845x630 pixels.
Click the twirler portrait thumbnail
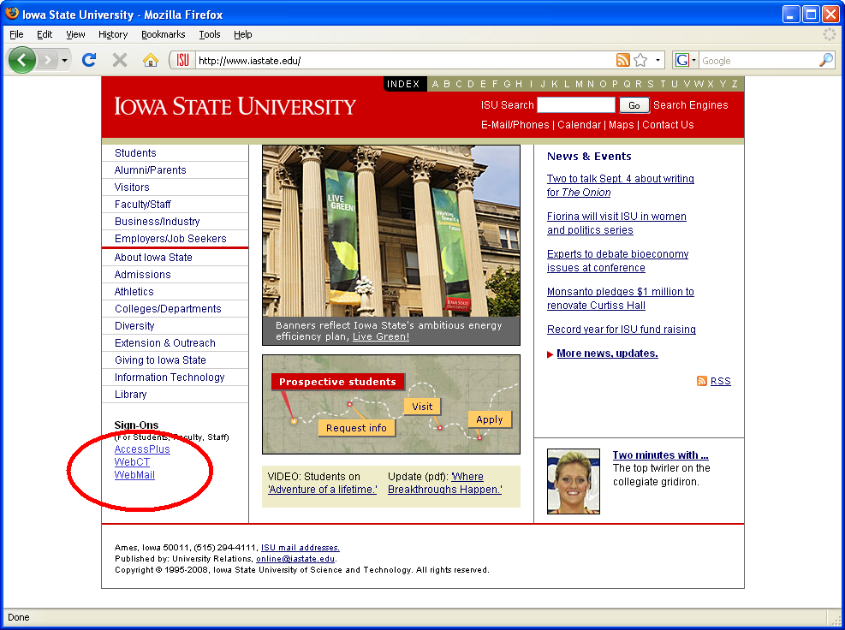[573, 481]
